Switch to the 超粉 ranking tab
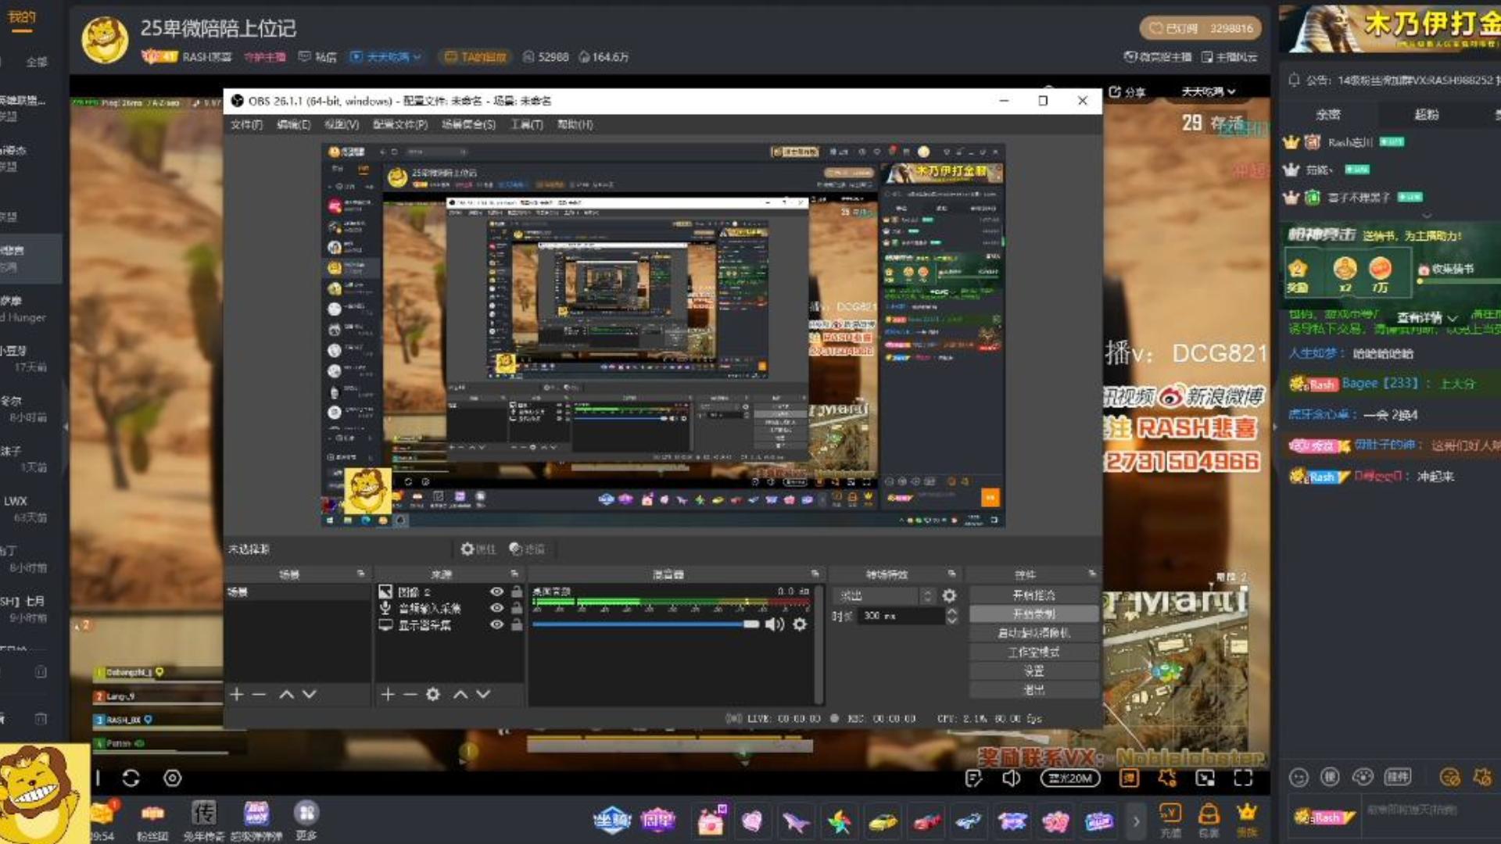This screenshot has height=844, width=1501. tap(1426, 115)
